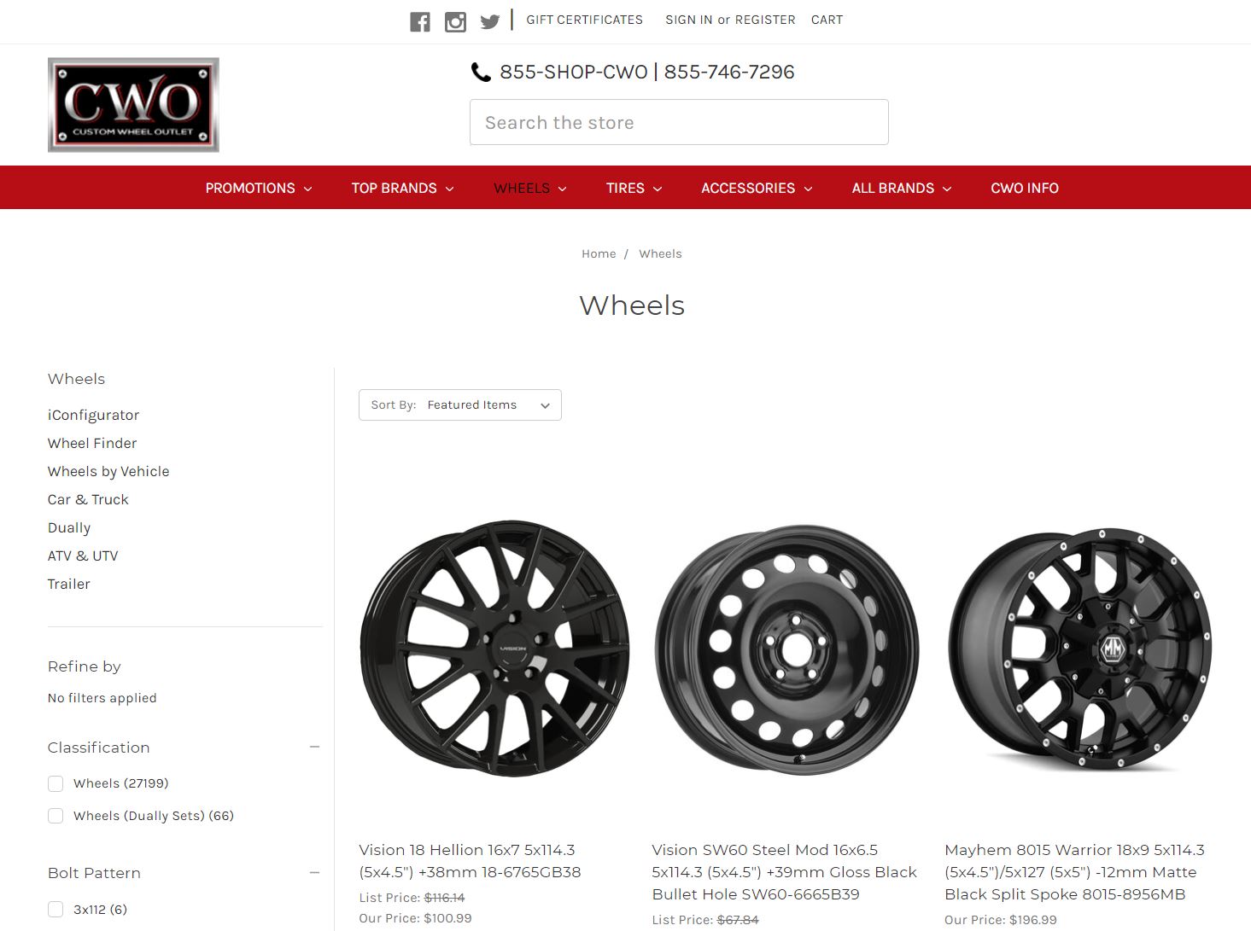Image resolution: width=1251 pixels, height=931 pixels.
Task: Open the Top Brands menu
Action: coord(403,188)
